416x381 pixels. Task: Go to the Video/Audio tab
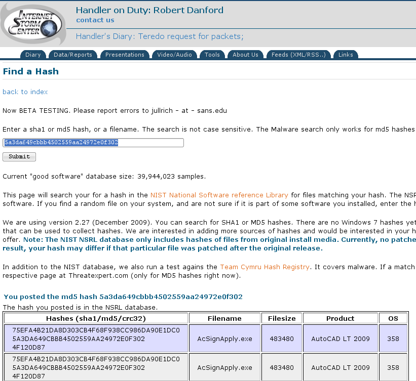click(174, 55)
